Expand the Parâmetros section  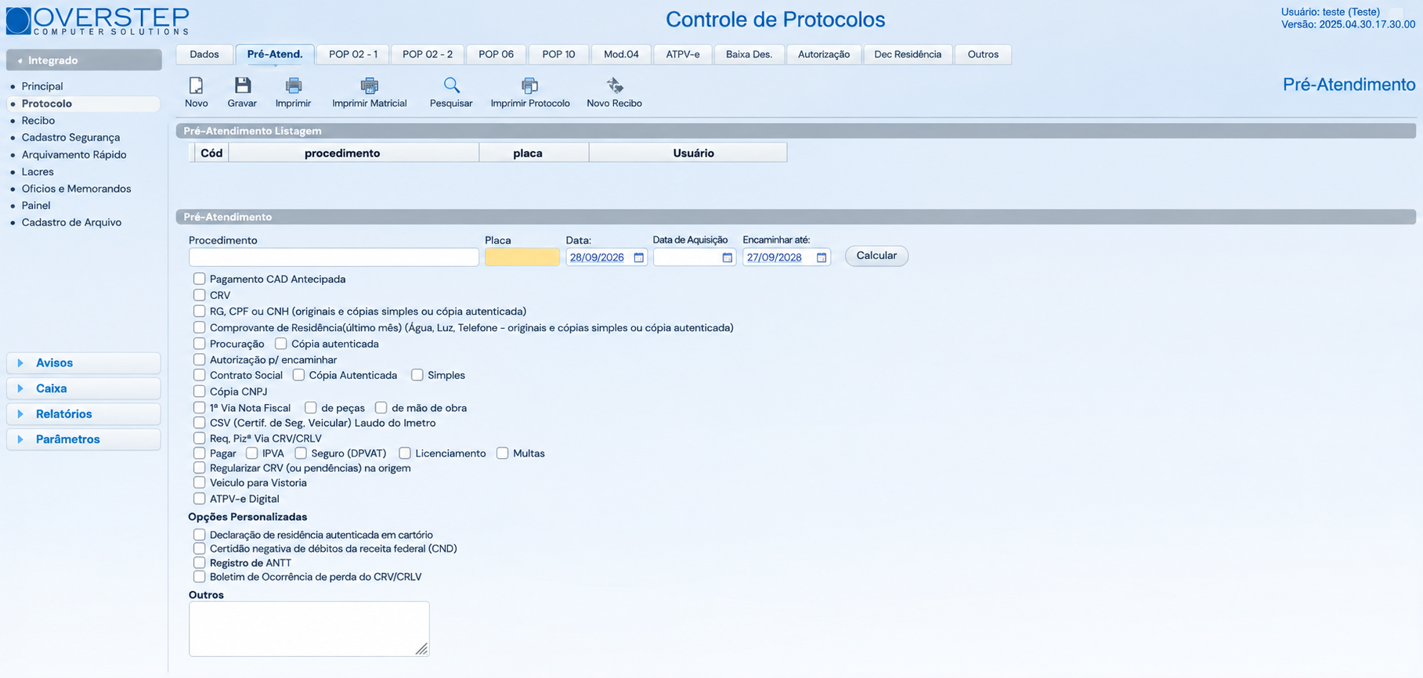coord(84,439)
